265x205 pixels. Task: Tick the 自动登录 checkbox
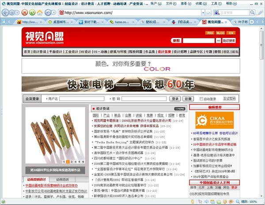tap(201, 99)
